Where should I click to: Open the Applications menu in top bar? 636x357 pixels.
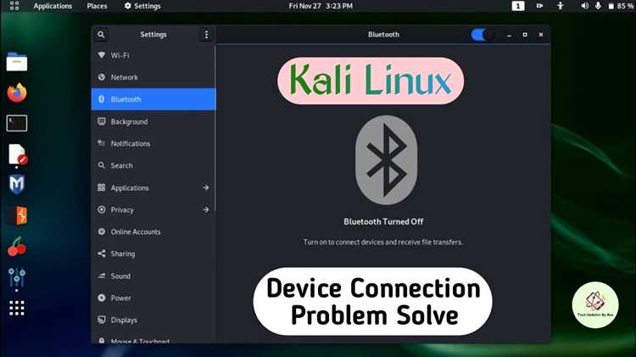(53, 6)
